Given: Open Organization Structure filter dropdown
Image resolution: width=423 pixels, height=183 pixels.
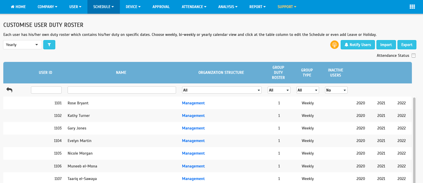Looking at the screenshot, I should 222,90.
